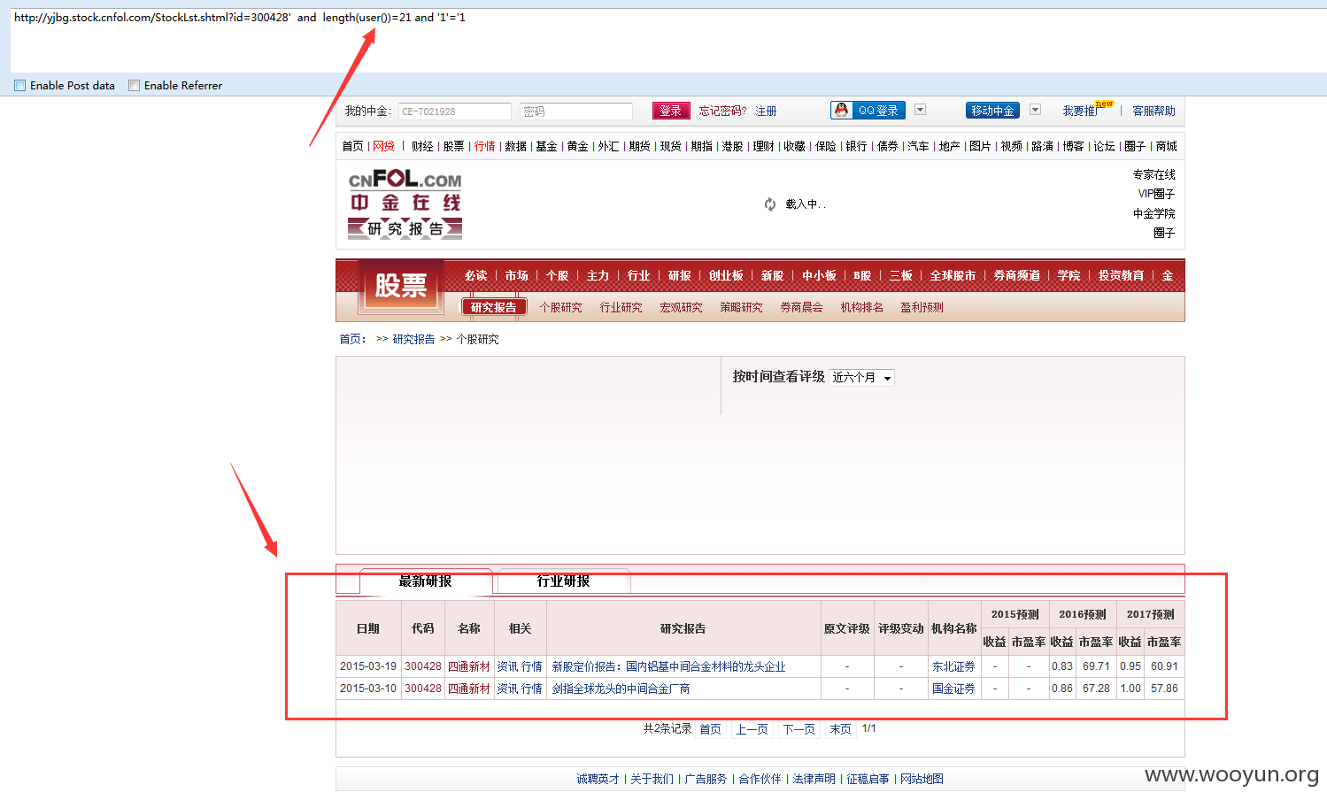1327x800 pixels.
Task: Open 诚聘英才 footer link
Action: (598, 779)
